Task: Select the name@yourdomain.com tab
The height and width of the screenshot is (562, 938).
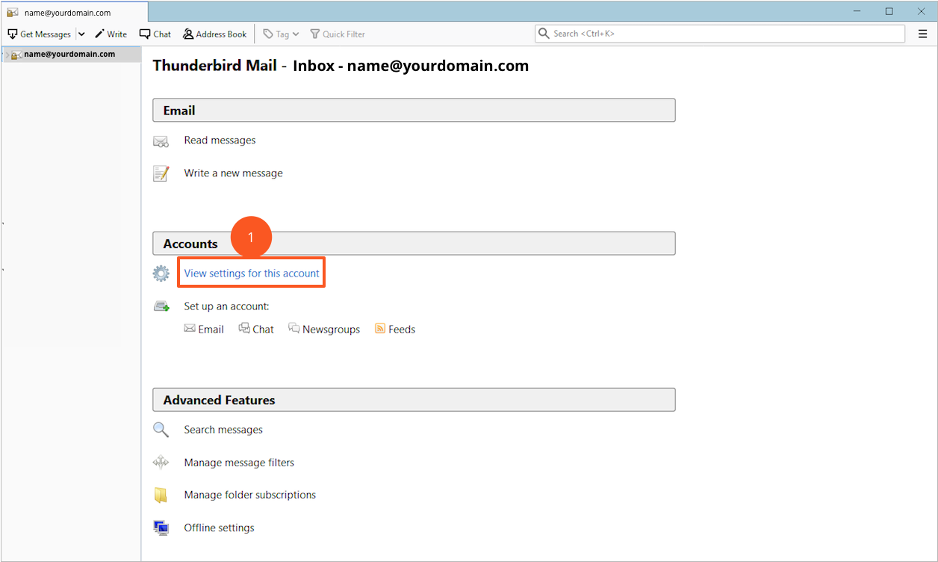Action: coord(73,13)
